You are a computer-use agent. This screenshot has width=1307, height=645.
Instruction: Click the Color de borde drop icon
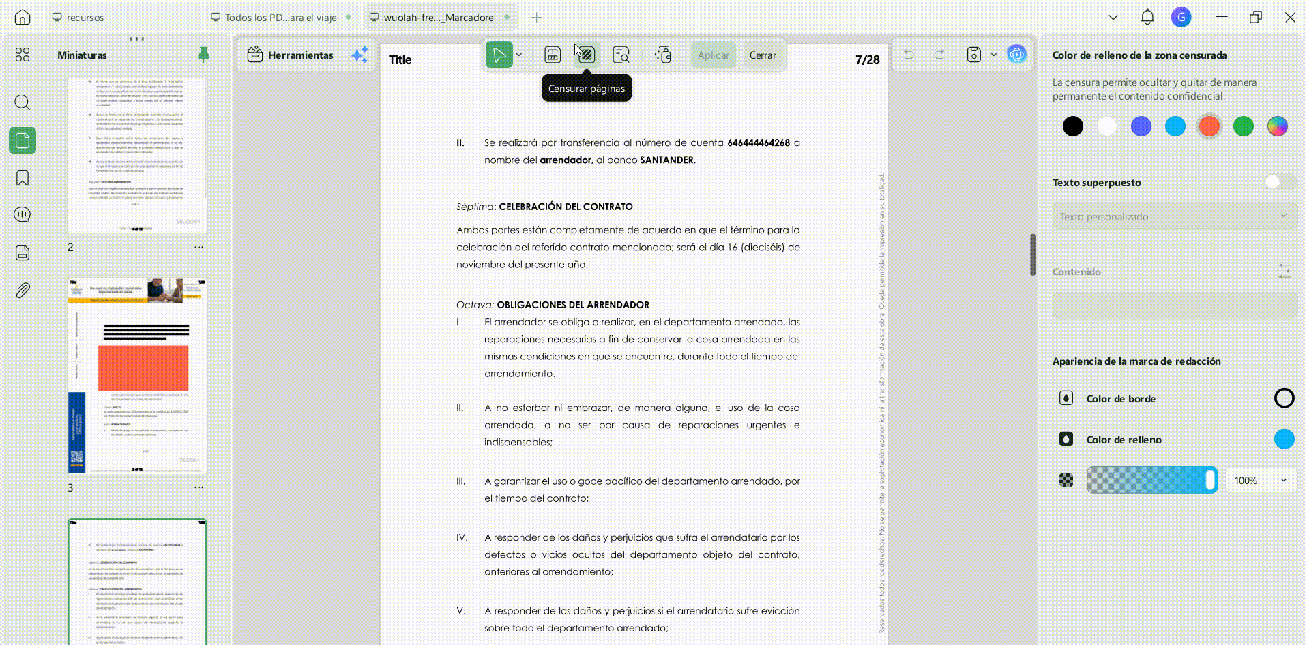1066,398
